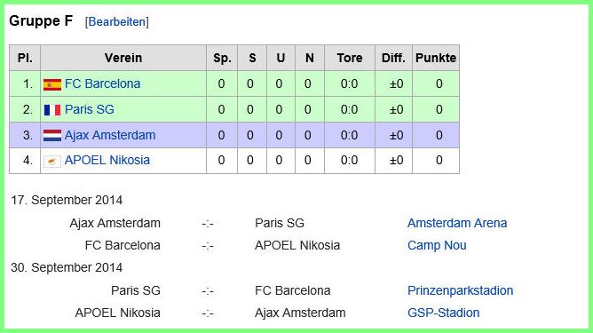
Task: Click the Netherlands flag icon
Action: pos(52,136)
